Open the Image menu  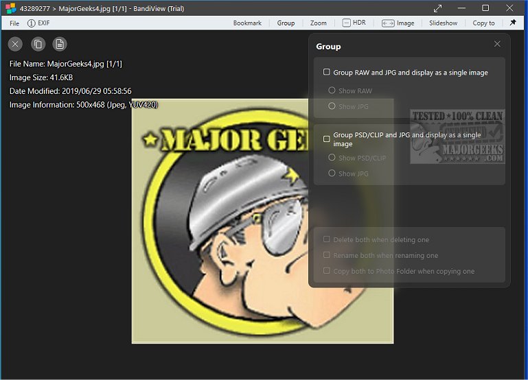[398, 23]
